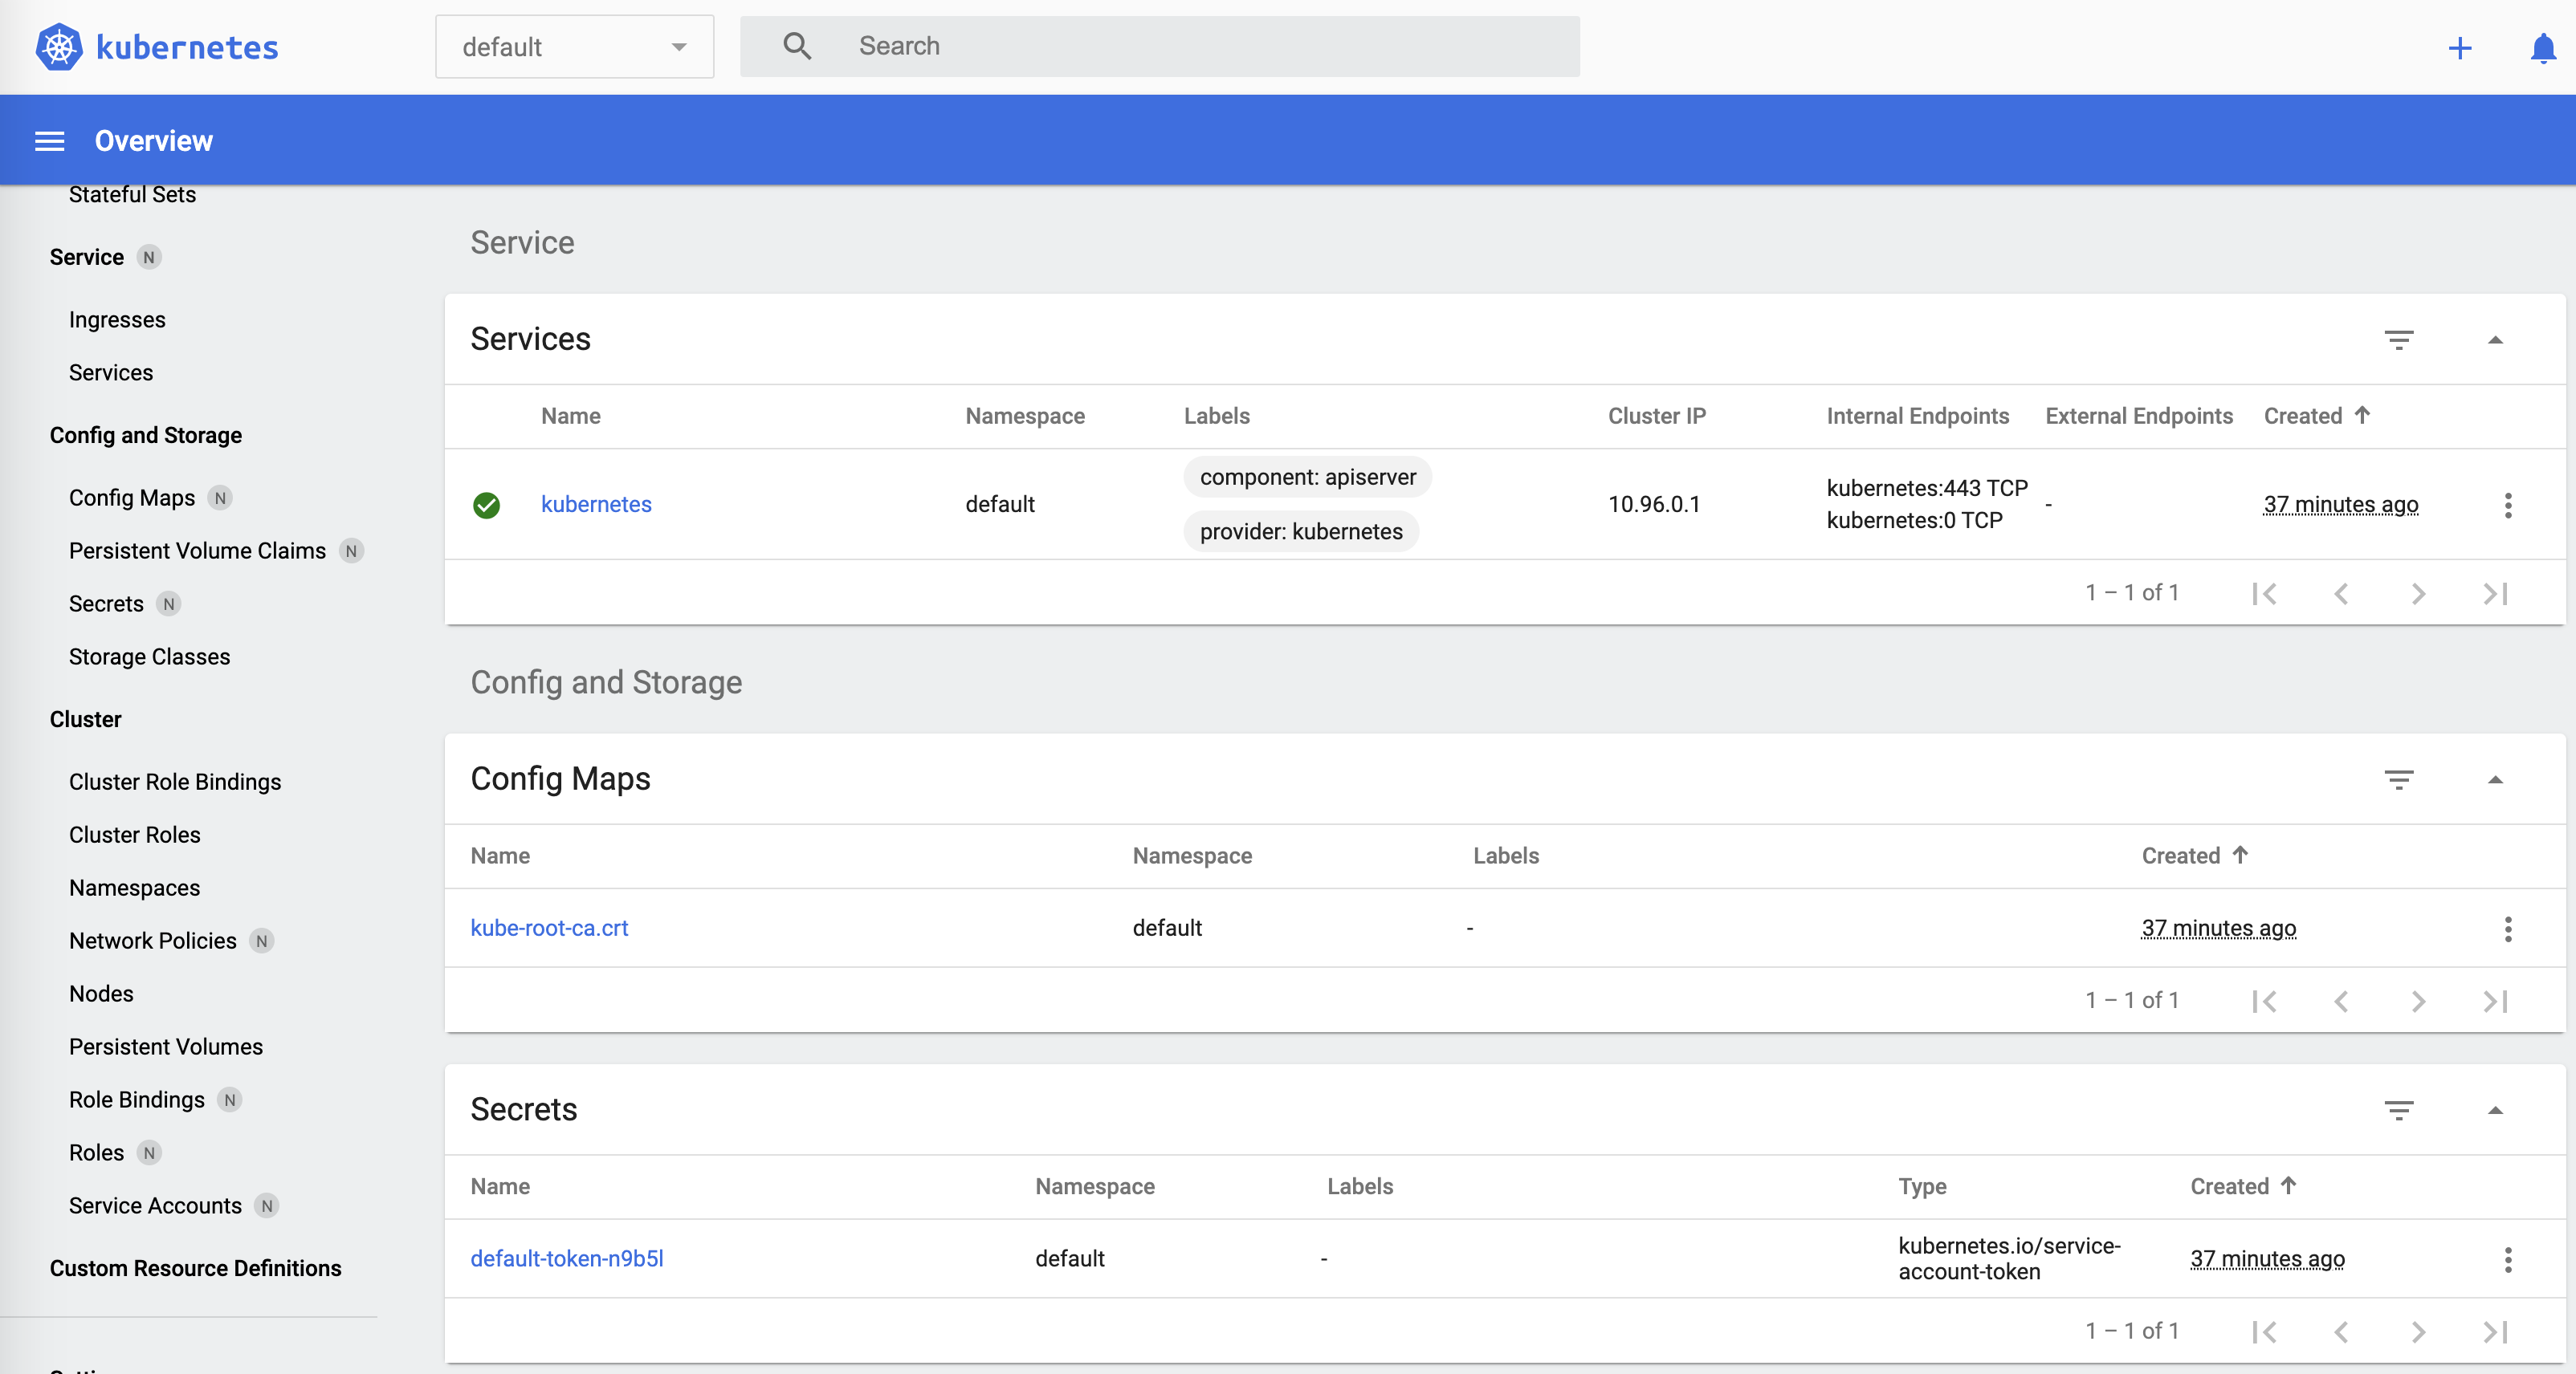Image resolution: width=2576 pixels, height=1374 pixels.
Task: Open the kube-root-ca.crt config map link
Action: point(549,929)
